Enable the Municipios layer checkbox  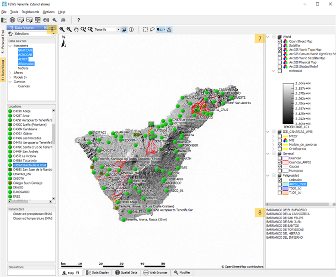pos(279,170)
